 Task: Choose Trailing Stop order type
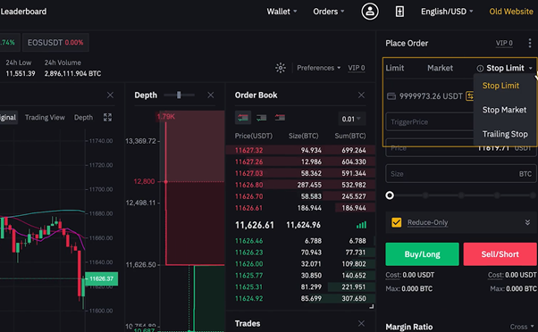(x=505, y=134)
